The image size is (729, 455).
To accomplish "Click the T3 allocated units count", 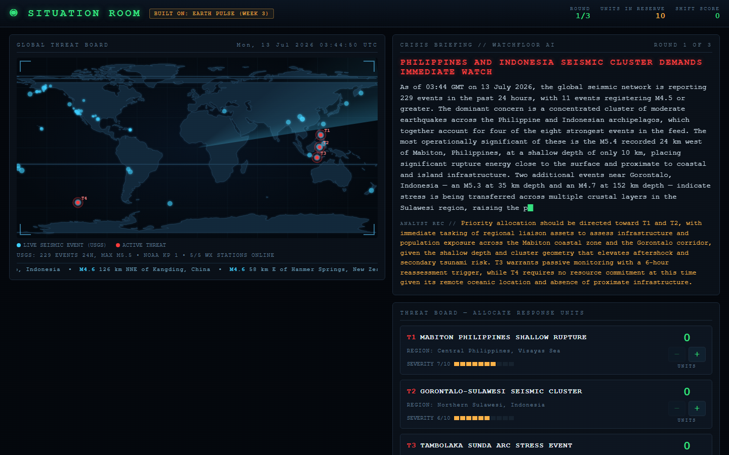I will 687,446.
